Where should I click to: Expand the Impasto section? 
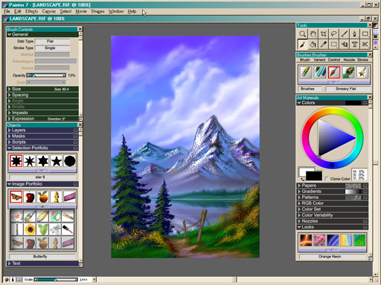point(10,113)
